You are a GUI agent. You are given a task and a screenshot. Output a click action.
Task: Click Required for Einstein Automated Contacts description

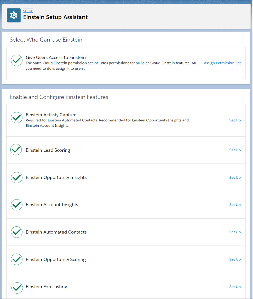point(107,123)
